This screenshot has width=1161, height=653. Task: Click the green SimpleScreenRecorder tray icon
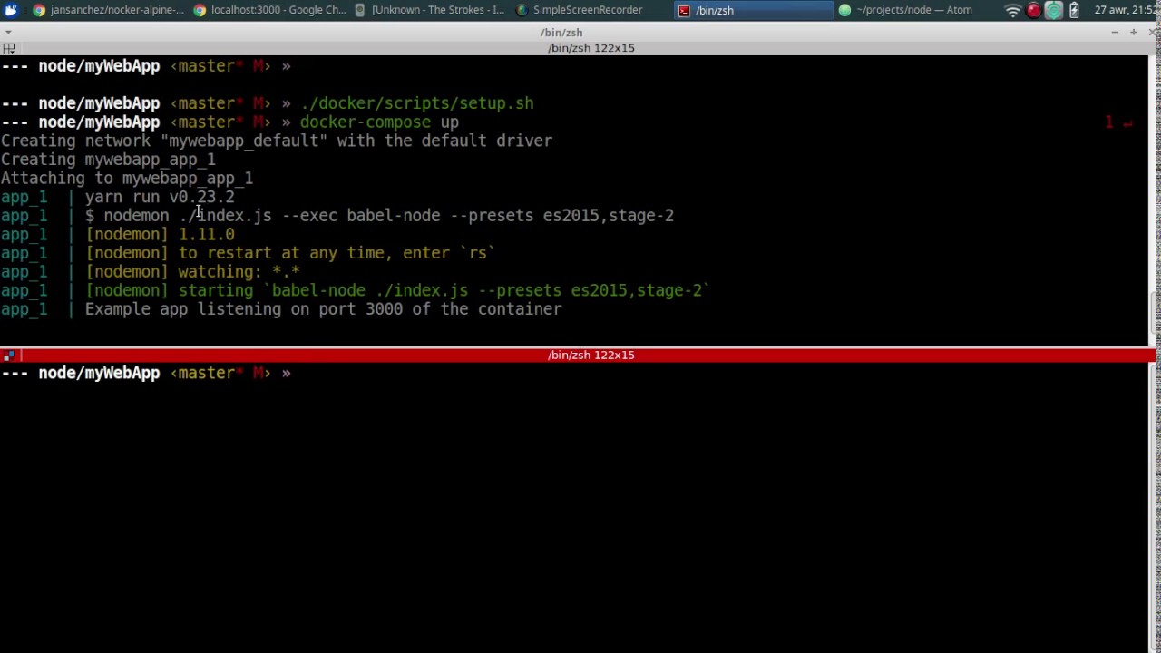click(1054, 10)
